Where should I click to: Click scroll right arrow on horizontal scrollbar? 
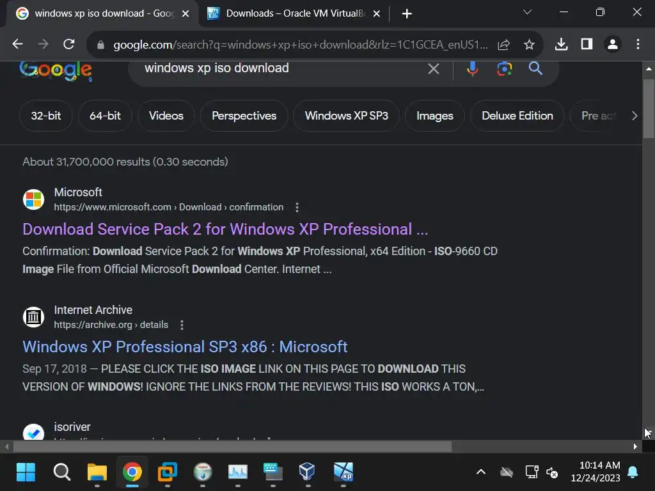[x=635, y=446]
